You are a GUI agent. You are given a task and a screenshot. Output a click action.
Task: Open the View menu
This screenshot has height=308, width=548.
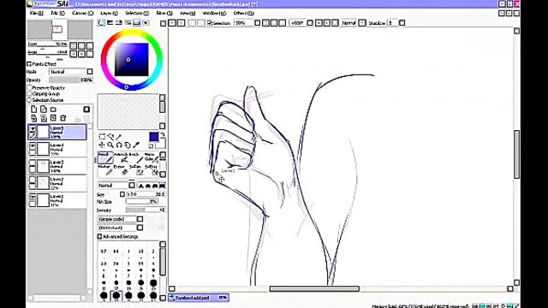tap(188, 13)
